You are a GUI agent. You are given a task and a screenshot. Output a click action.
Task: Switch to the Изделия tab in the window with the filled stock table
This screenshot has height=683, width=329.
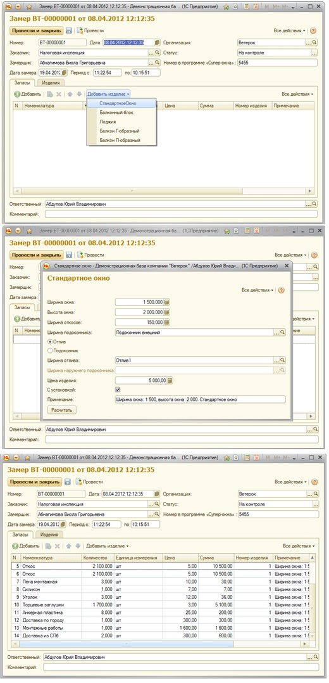point(49,535)
